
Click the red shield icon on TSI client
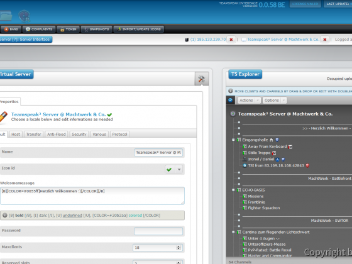(307, 166)
